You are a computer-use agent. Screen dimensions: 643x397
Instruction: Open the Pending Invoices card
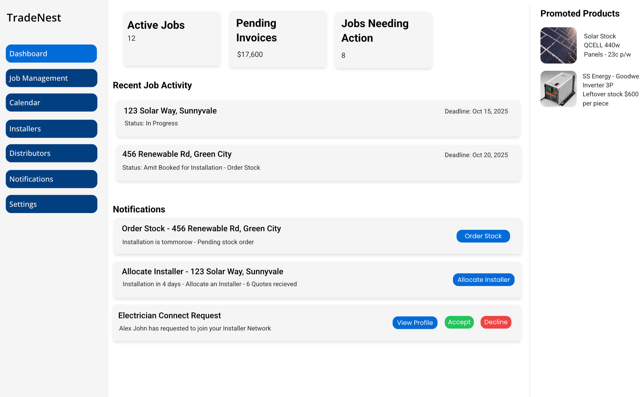[x=278, y=39]
